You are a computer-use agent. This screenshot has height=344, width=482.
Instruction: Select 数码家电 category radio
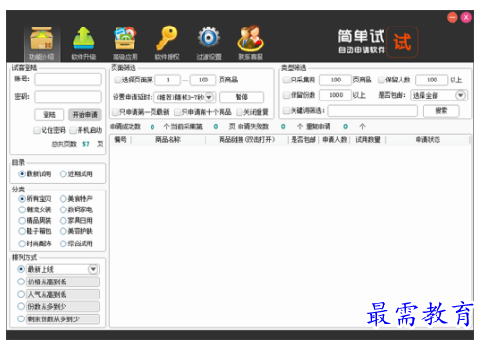(x=63, y=209)
